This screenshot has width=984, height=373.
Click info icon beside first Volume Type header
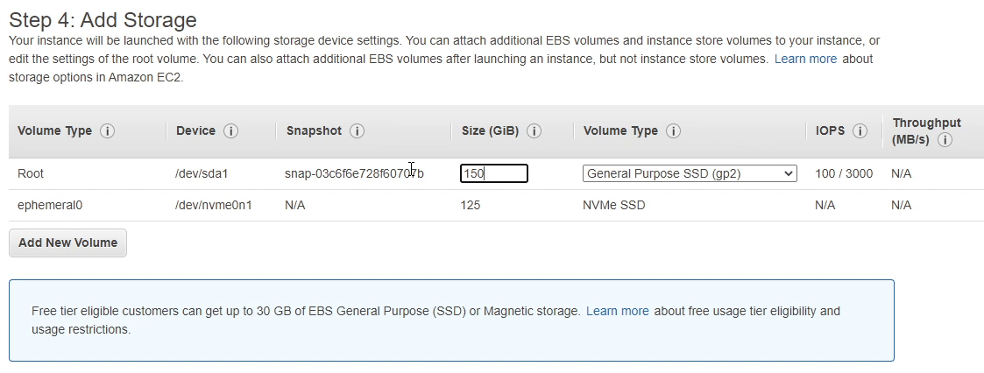click(108, 131)
